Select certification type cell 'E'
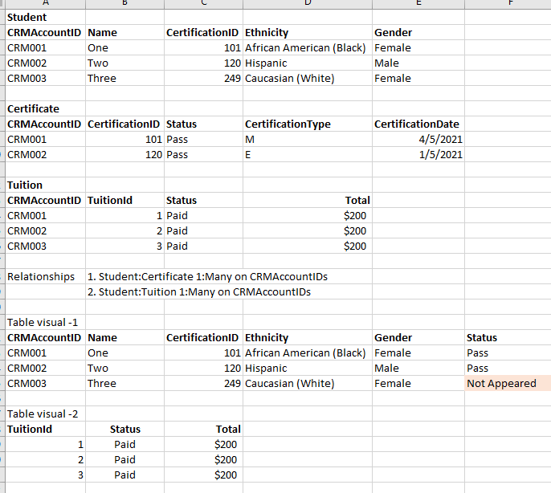Viewport: 551px width, 493px height. [307, 155]
